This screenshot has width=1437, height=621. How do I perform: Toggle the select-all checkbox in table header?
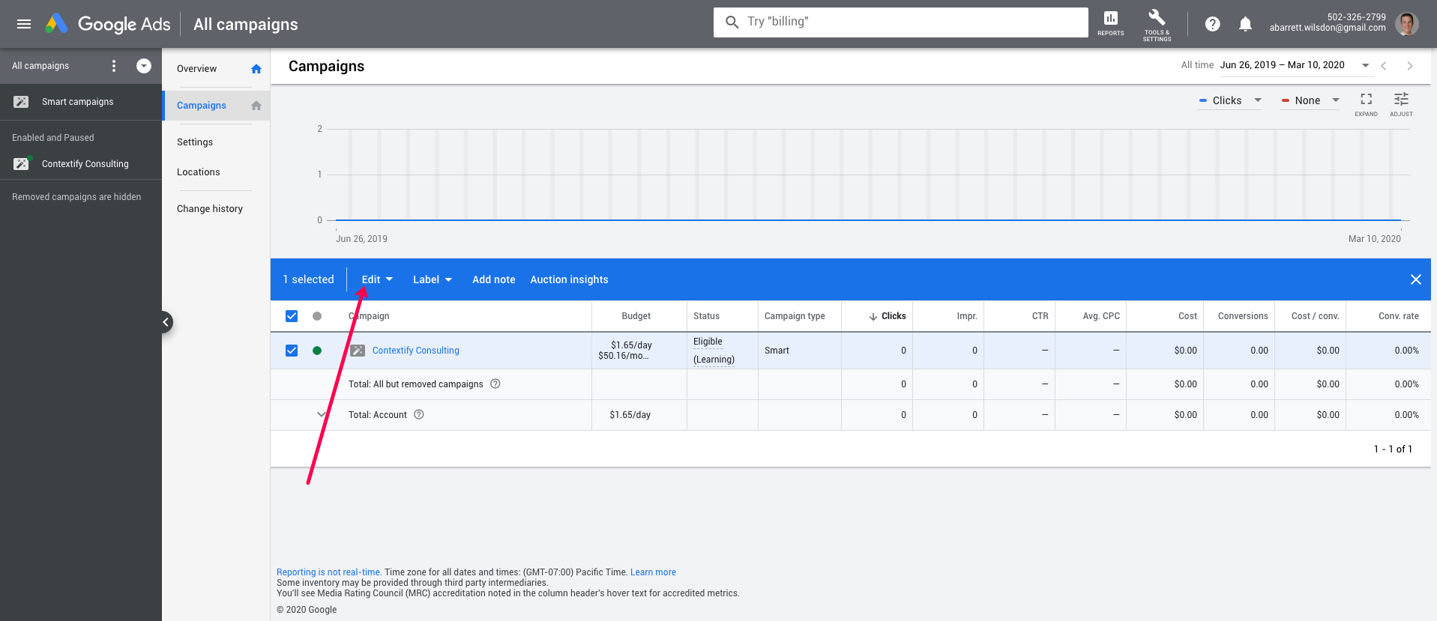(292, 316)
